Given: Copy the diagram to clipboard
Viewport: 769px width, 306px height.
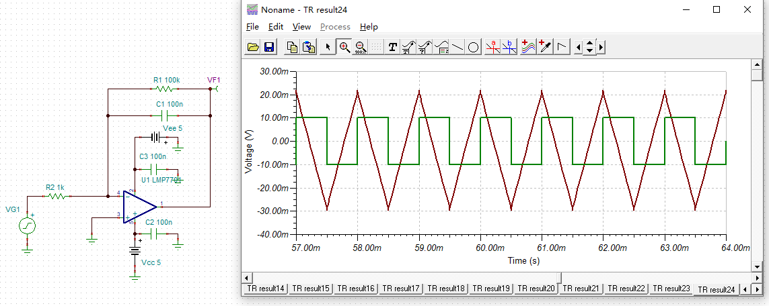Looking at the screenshot, I should point(292,47).
